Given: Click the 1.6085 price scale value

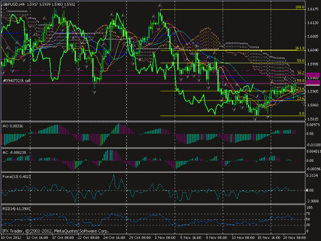Looking at the screenshot, I should click(313, 36).
